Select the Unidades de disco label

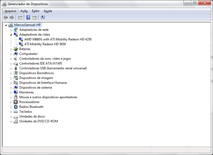[32, 116]
